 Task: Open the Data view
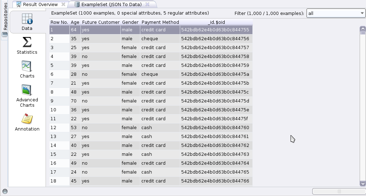[27, 22]
